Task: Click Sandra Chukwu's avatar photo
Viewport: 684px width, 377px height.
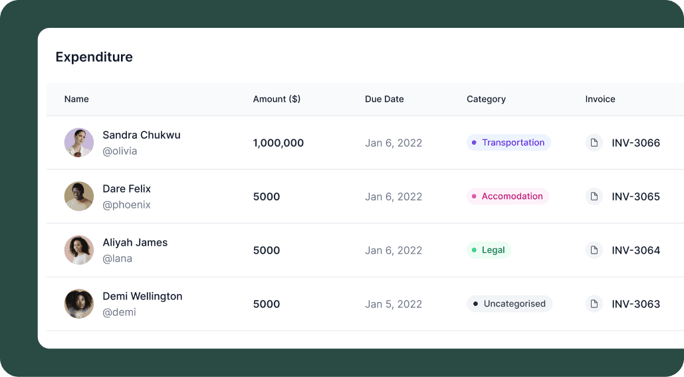Action: pyautogui.click(x=79, y=143)
